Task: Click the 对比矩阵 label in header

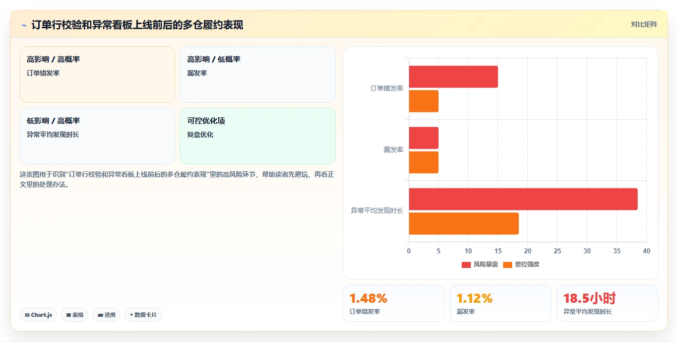Action: tap(644, 24)
